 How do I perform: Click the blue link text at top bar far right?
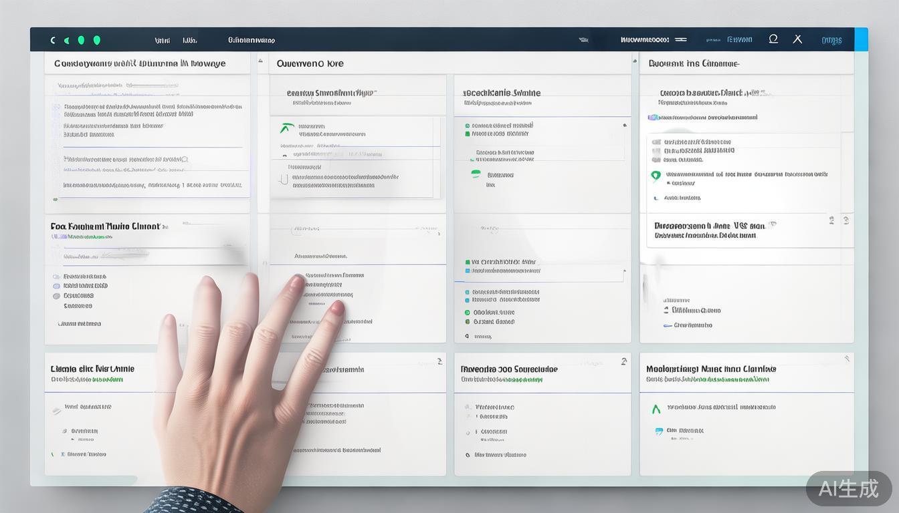click(831, 40)
